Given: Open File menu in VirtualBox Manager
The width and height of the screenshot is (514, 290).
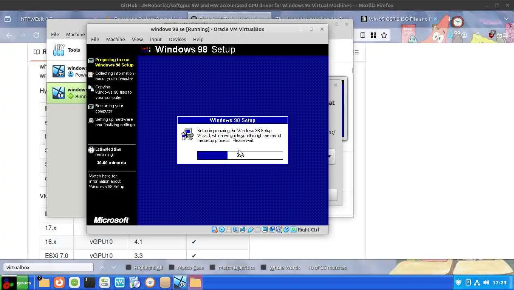Looking at the screenshot, I should click(55, 34).
